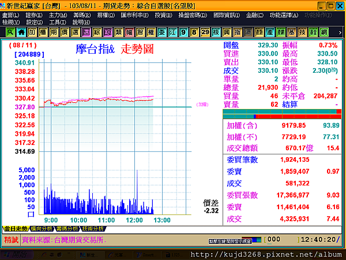
Task: Select the 指 toolbar icon
Action: [238, 32]
